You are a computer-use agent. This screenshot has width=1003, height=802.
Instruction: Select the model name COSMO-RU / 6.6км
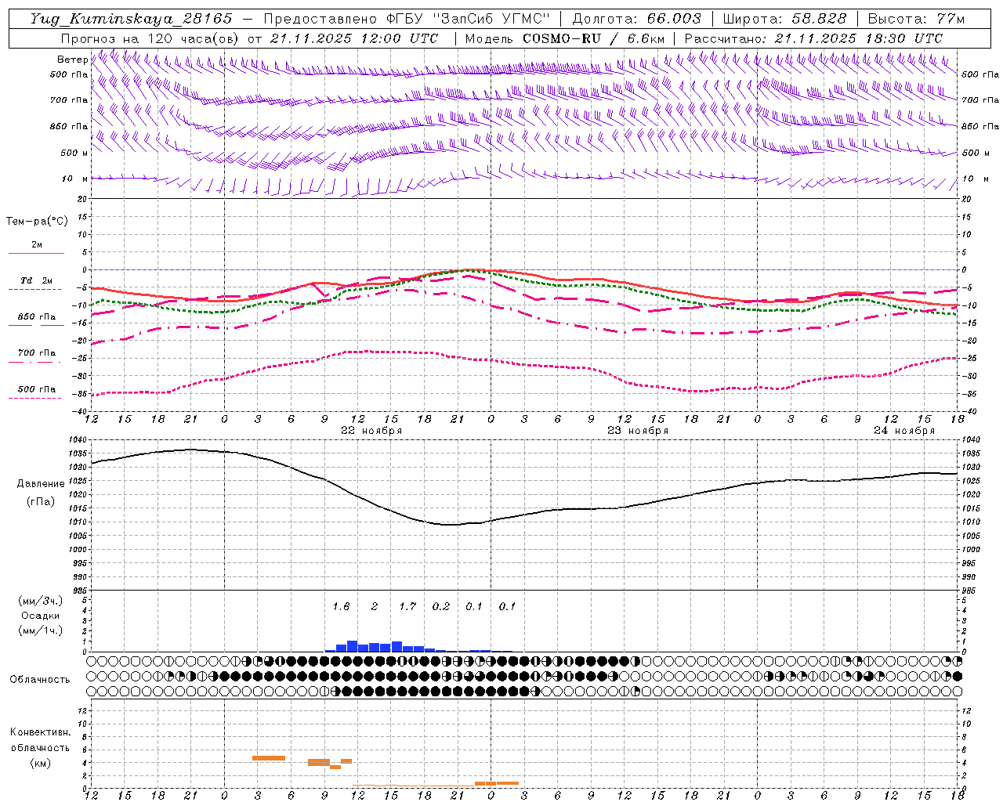pyautogui.click(x=593, y=38)
